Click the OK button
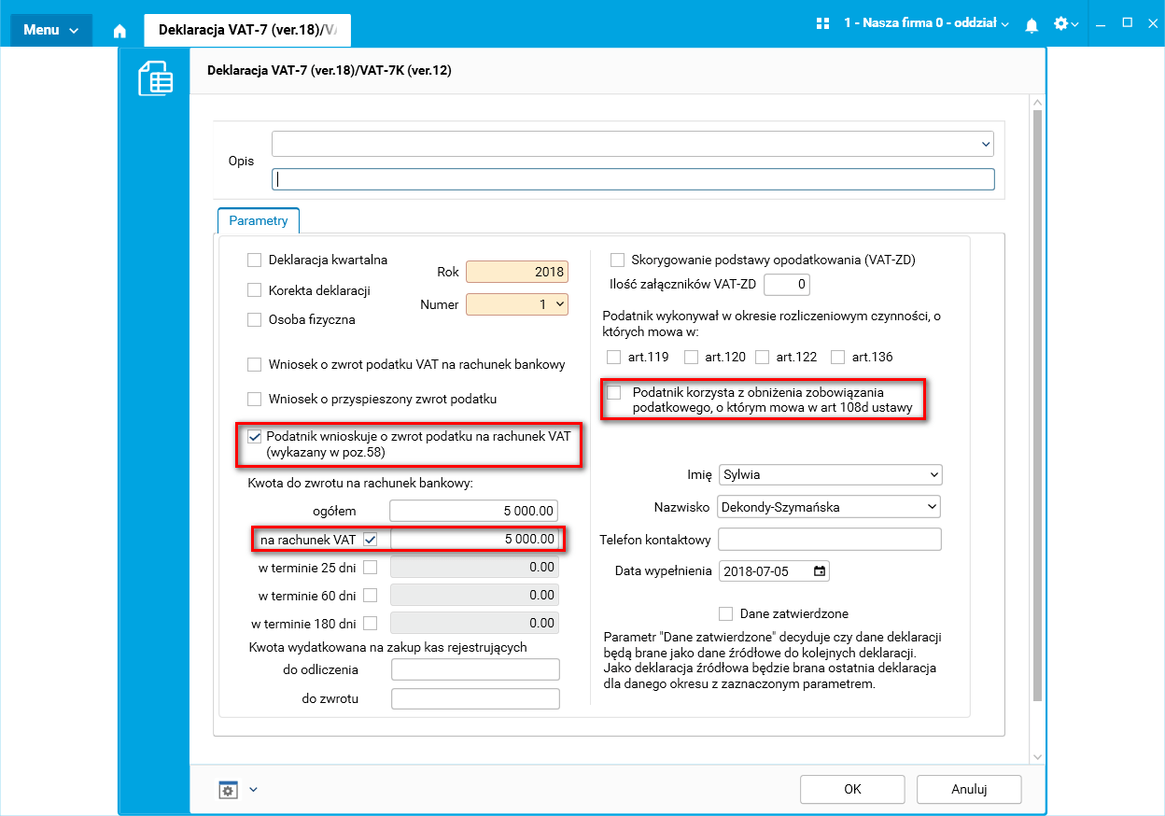 click(x=852, y=789)
